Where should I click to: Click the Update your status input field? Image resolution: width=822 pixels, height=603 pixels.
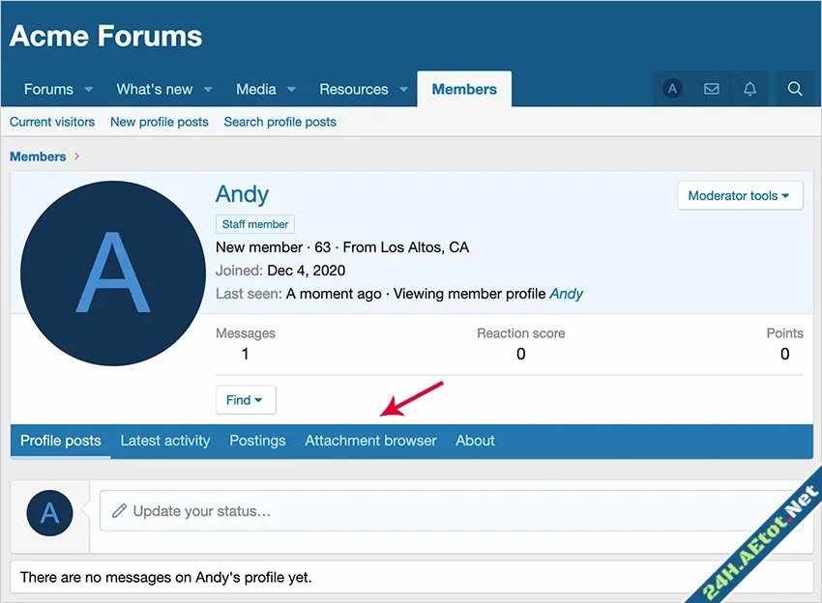click(387, 513)
